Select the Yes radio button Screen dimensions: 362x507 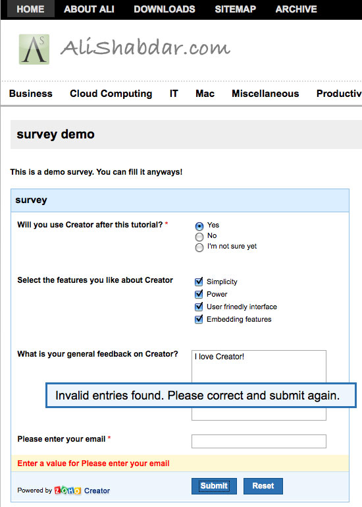[x=199, y=225]
